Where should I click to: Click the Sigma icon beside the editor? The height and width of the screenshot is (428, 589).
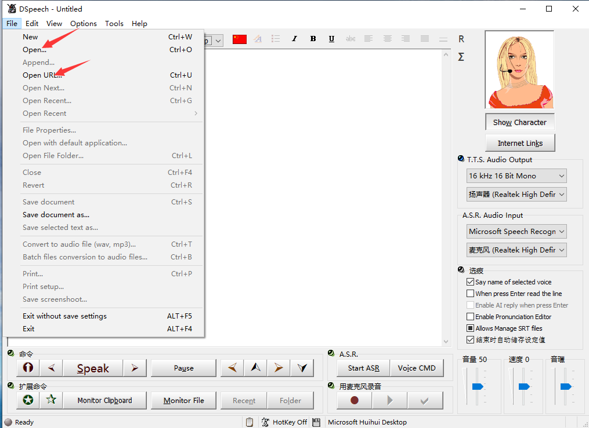click(x=461, y=57)
